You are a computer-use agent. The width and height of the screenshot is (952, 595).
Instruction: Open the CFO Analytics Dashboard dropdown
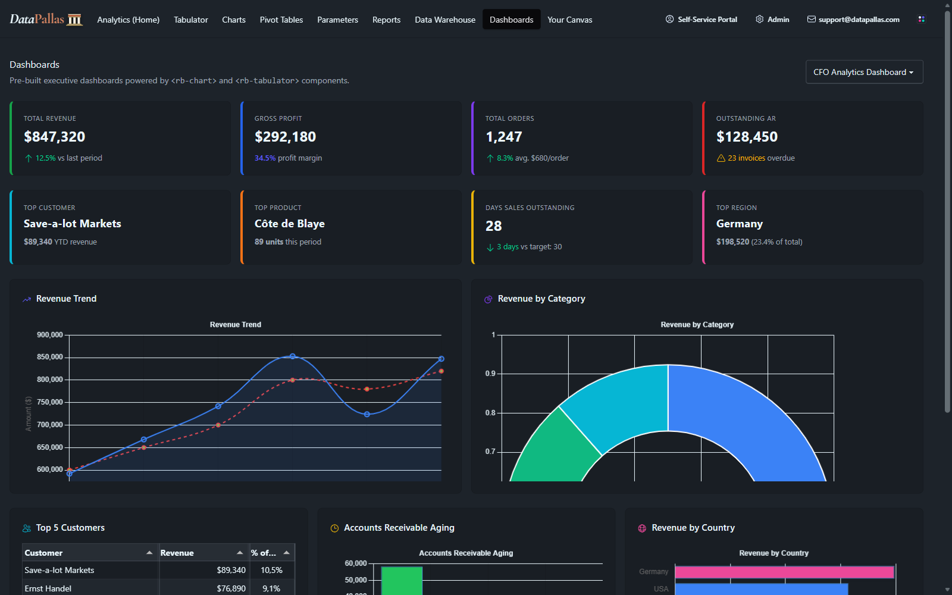point(864,72)
